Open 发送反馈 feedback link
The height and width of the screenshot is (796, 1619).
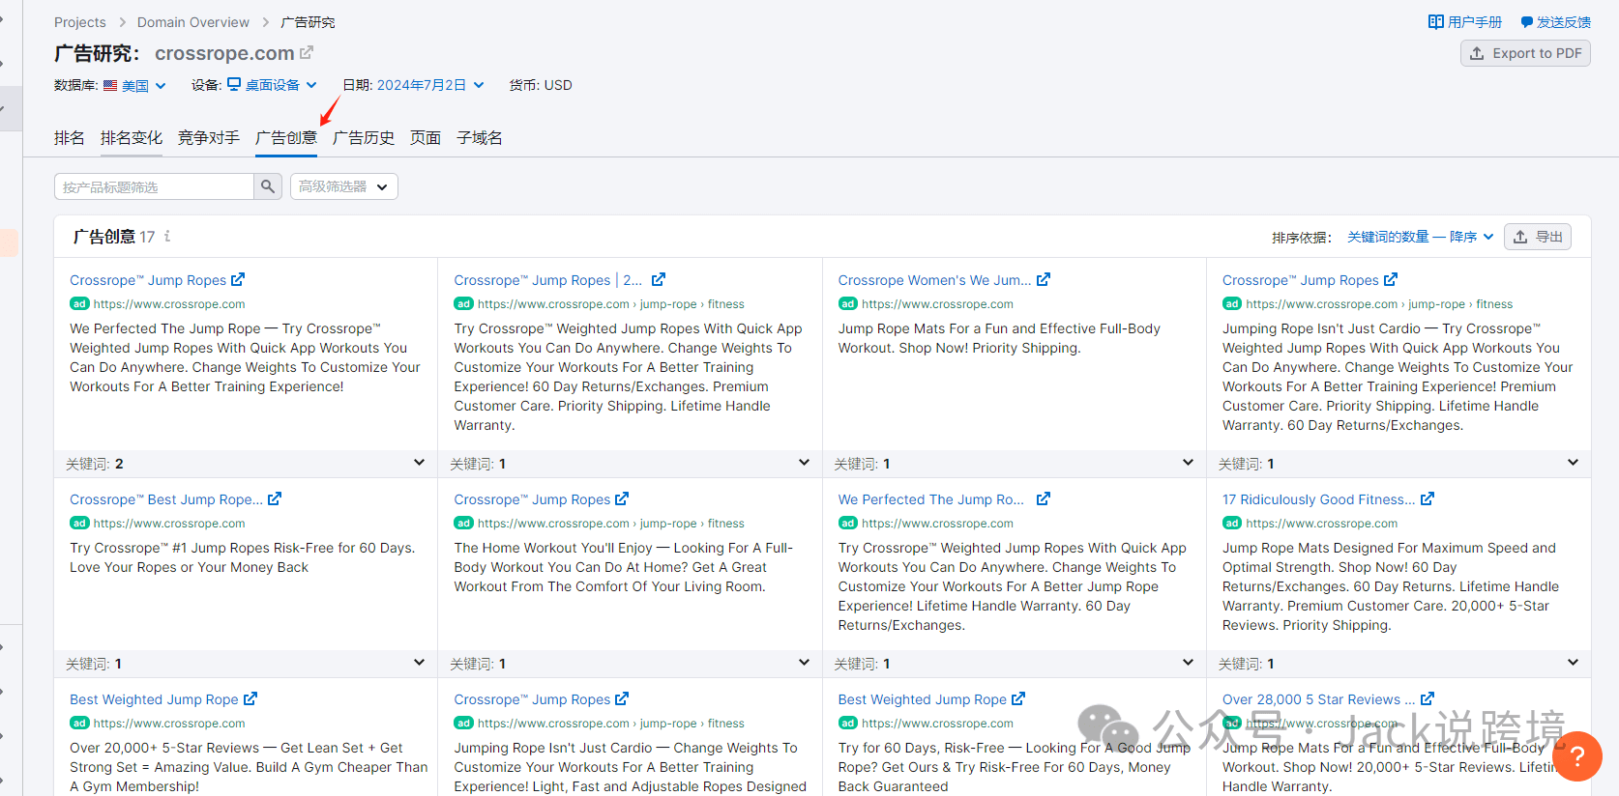click(x=1556, y=22)
